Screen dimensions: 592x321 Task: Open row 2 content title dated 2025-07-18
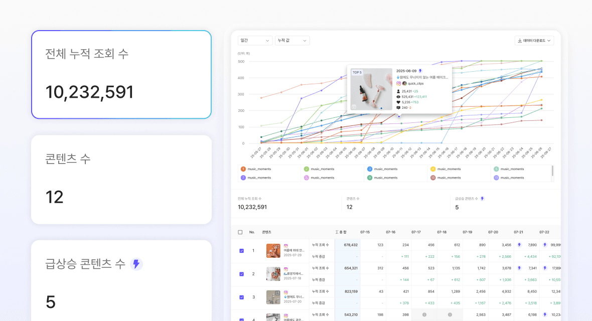293,274
